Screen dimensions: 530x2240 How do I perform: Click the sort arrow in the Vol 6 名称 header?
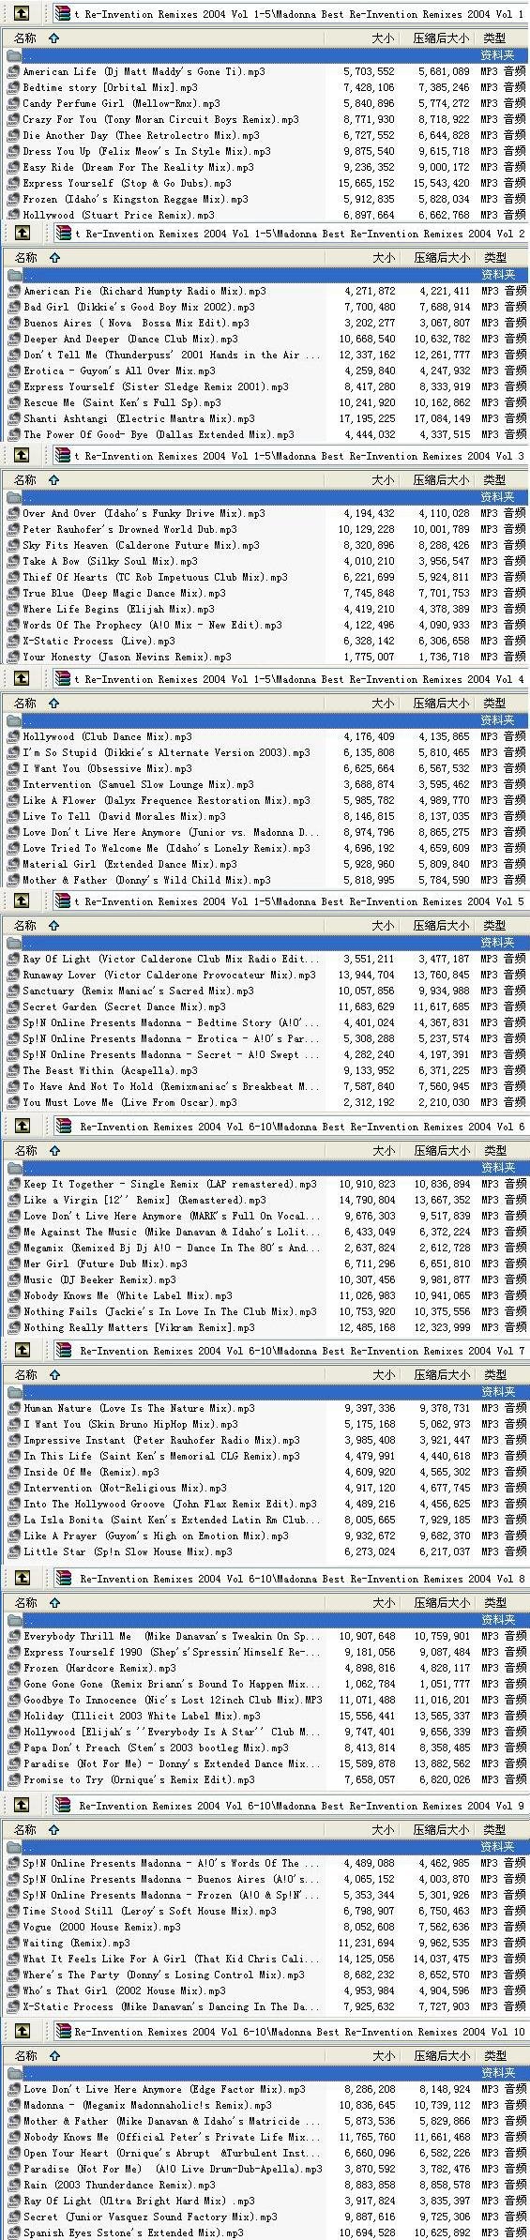pyautogui.click(x=53, y=1150)
